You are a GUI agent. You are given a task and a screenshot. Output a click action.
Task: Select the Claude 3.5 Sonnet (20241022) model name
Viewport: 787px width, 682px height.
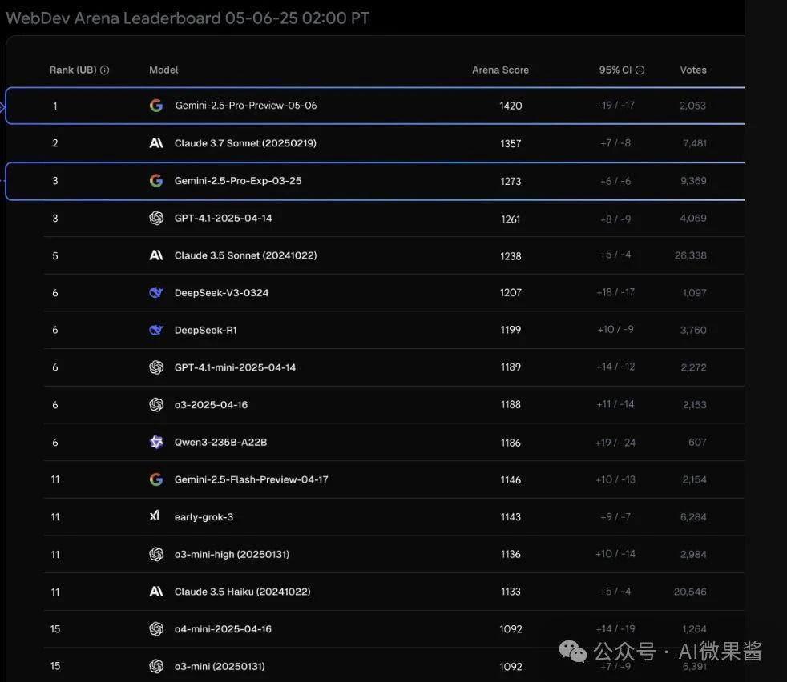(245, 255)
